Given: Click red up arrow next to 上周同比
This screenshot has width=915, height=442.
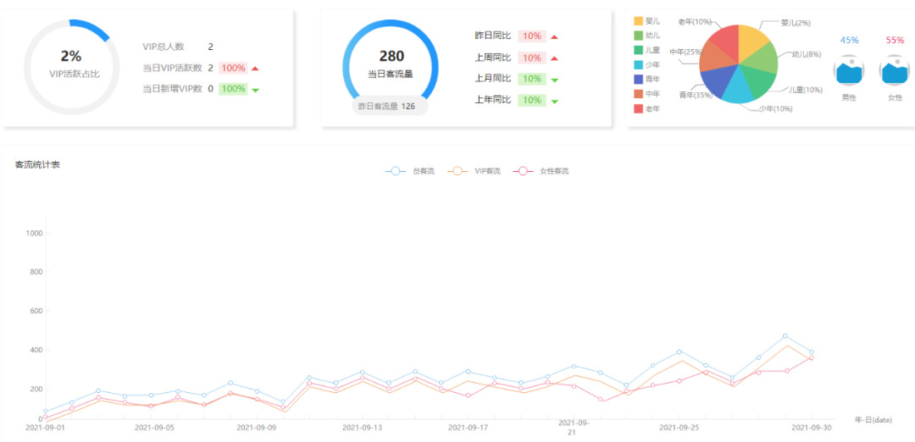Looking at the screenshot, I should tap(554, 58).
